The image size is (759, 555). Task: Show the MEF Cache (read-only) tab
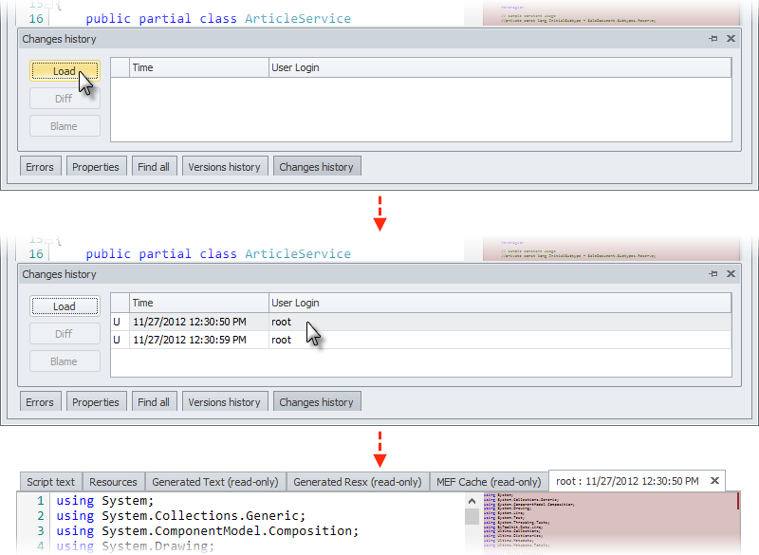click(489, 482)
